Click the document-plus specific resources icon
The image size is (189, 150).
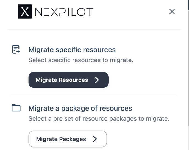[16, 49]
